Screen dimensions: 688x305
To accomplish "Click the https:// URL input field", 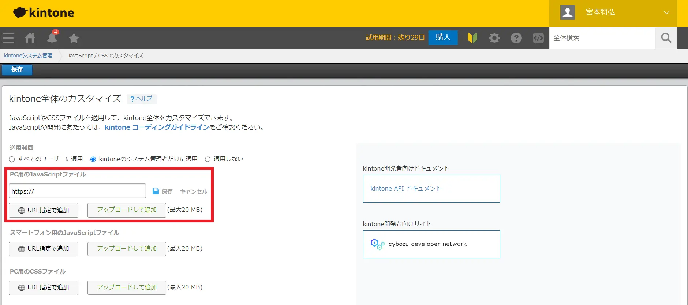I will click(x=77, y=191).
